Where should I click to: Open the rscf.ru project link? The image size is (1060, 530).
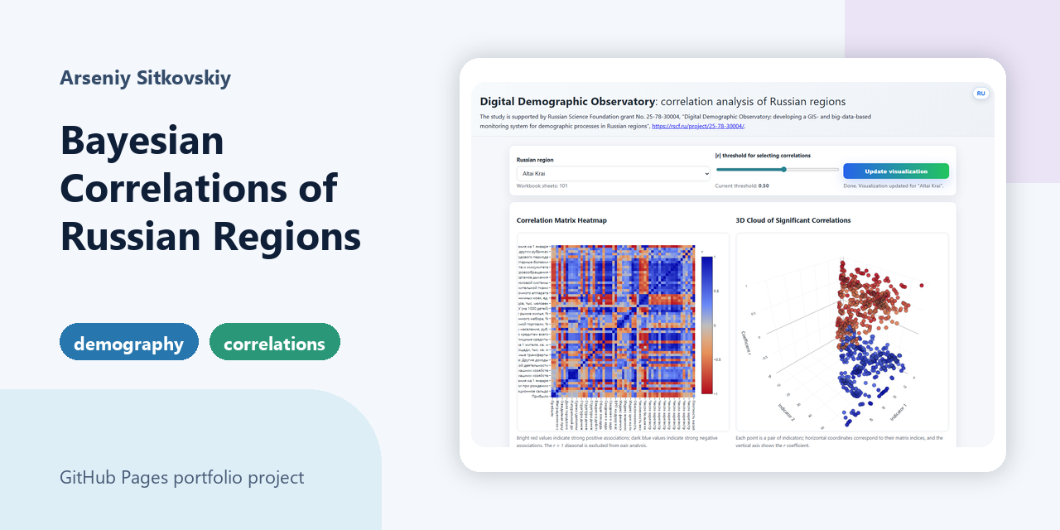698,126
